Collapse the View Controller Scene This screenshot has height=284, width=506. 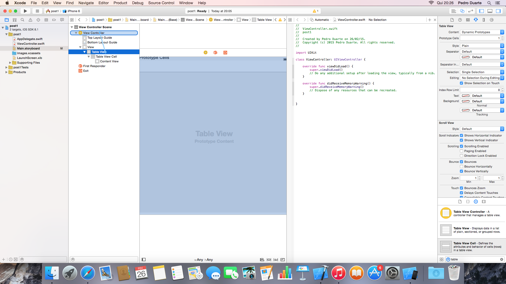pos(72,27)
